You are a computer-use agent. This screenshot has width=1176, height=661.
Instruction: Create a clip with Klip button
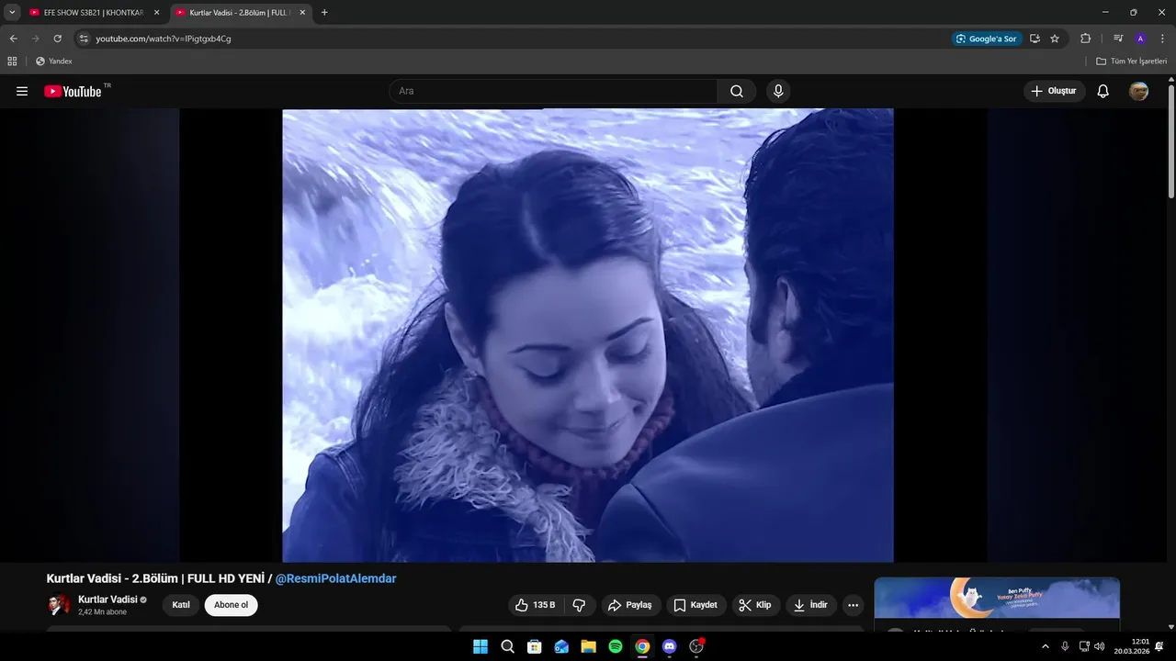756,605
